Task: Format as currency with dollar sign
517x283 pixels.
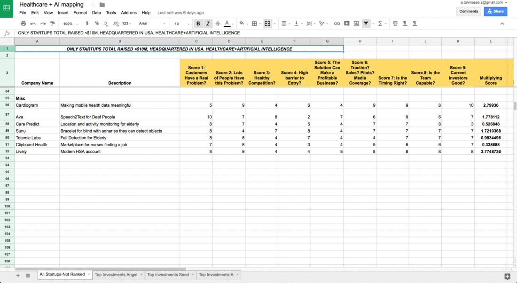Action: (87, 24)
